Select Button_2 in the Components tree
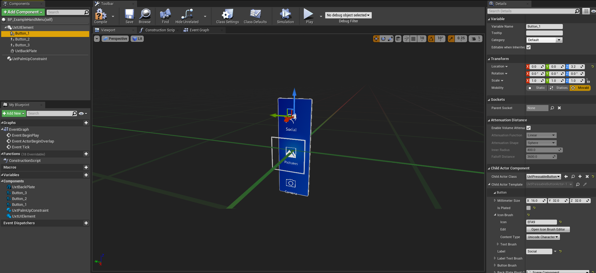Image resolution: width=596 pixels, height=273 pixels. (x=22, y=39)
